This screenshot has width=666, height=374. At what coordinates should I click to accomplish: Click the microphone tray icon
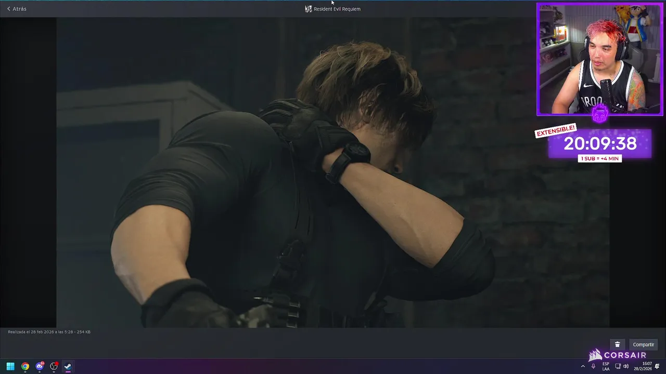click(594, 366)
